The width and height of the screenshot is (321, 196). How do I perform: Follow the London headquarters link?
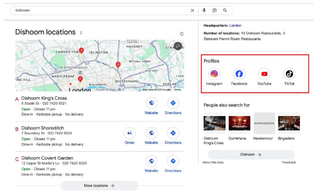click(235, 26)
